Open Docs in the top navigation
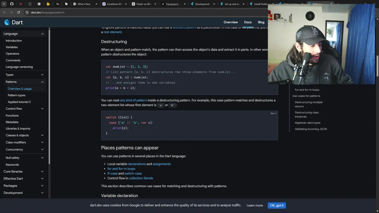This screenshot has width=379, height=213. click(x=248, y=22)
